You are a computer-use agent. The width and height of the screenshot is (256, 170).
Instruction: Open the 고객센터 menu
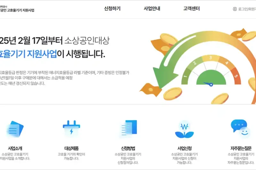(x=192, y=9)
